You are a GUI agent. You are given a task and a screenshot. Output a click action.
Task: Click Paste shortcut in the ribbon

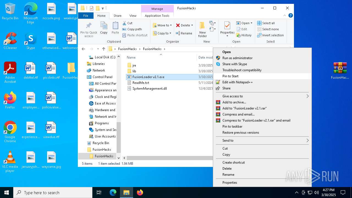pyautogui.click(x=135, y=35)
